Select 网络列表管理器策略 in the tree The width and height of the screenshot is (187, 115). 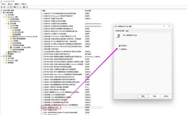[x=19, y=39]
